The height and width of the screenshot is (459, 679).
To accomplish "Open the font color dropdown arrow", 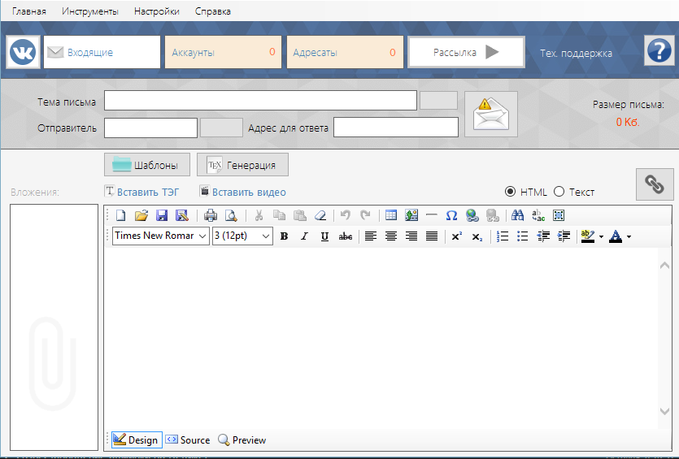I will pyautogui.click(x=629, y=237).
